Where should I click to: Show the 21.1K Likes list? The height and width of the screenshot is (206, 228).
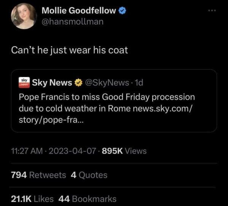coord(32,198)
